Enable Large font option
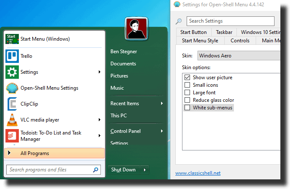The image size is (290, 189). pos(187,93)
